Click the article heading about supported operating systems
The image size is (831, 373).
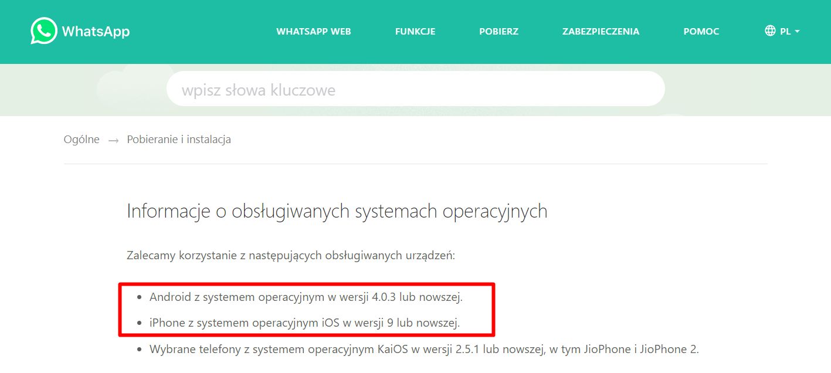[x=337, y=211]
